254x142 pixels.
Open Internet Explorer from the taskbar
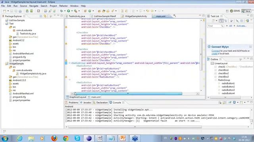tap(20, 138)
